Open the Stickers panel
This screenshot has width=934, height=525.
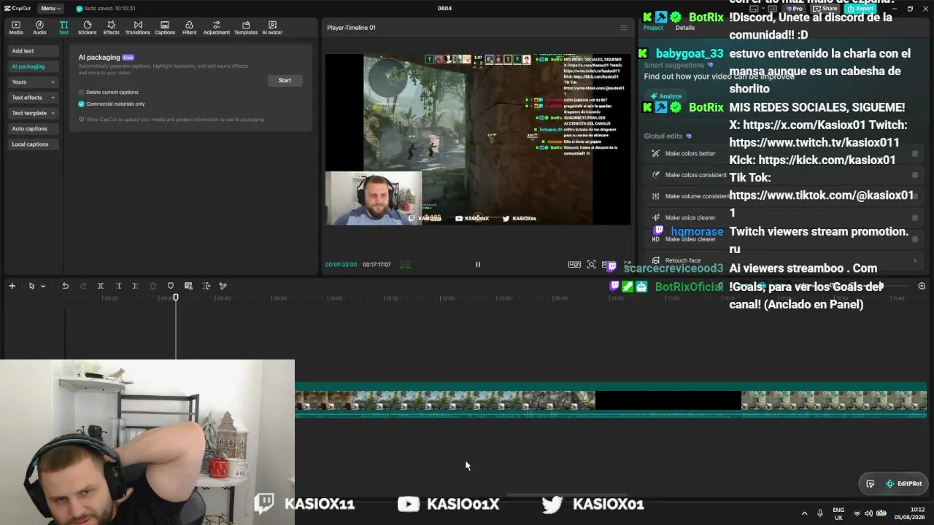click(x=88, y=28)
